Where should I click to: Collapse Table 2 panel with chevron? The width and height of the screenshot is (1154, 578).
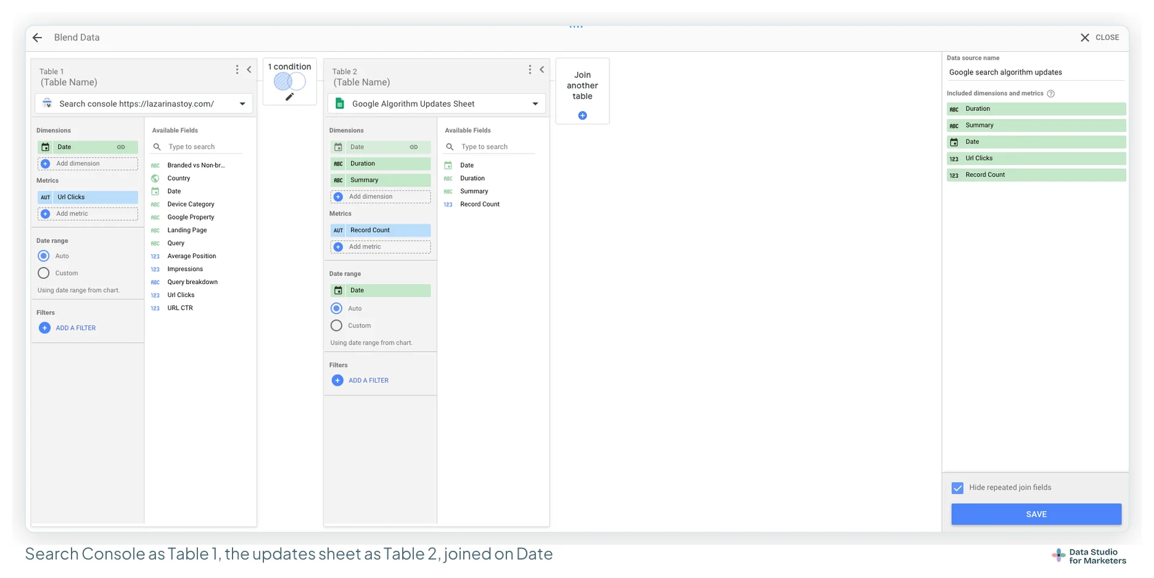542,70
